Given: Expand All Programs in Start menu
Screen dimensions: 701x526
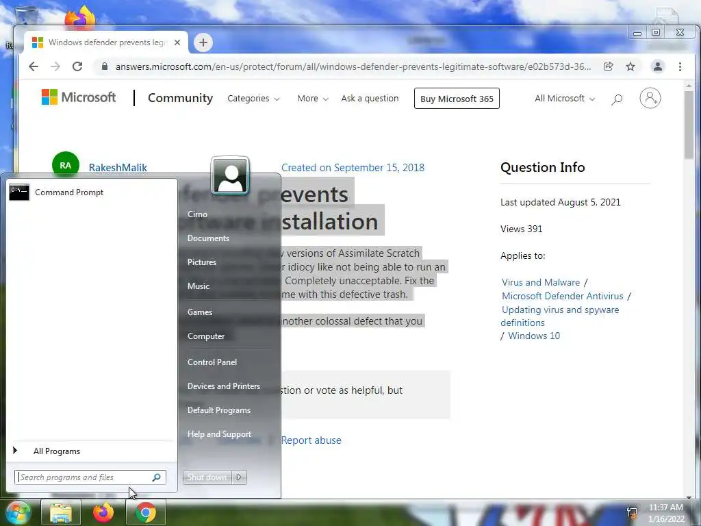Looking at the screenshot, I should tap(58, 451).
